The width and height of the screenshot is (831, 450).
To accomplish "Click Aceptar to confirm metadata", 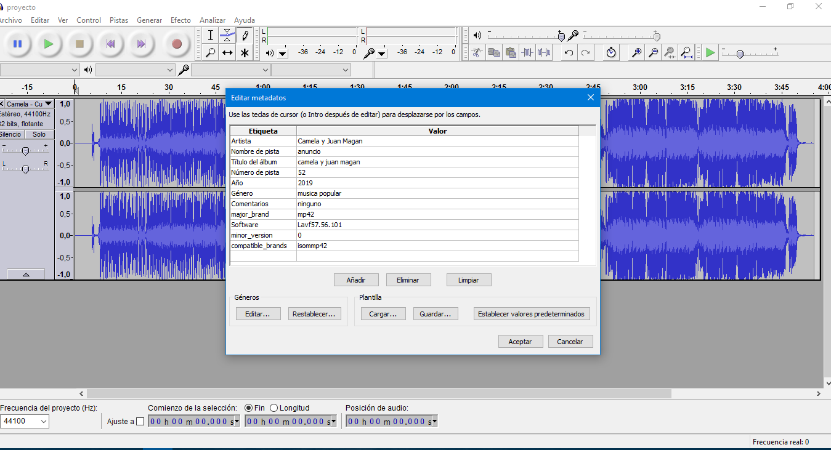I will [520, 342].
